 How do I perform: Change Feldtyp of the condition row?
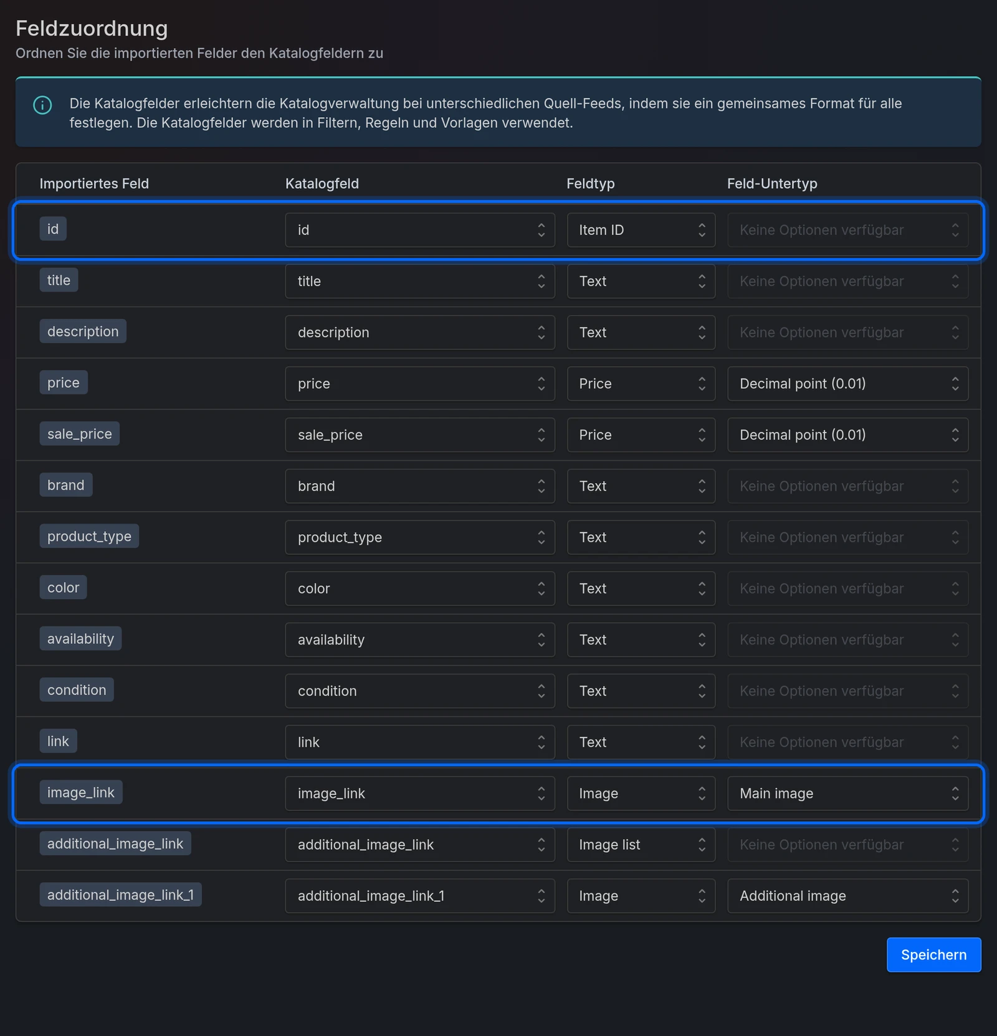coord(641,690)
